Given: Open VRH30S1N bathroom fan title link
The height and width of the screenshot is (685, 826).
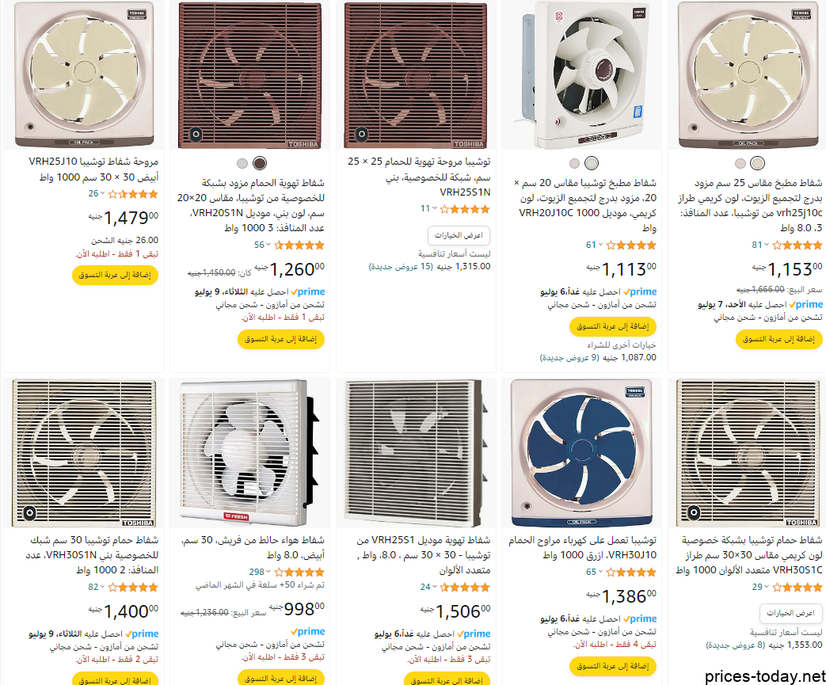Looking at the screenshot, I should point(92,555).
